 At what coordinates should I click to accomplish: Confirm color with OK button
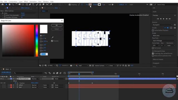tap(57, 25)
